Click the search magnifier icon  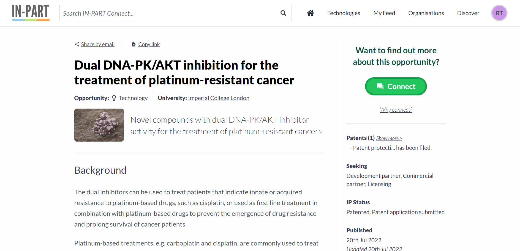tap(283, 13)
